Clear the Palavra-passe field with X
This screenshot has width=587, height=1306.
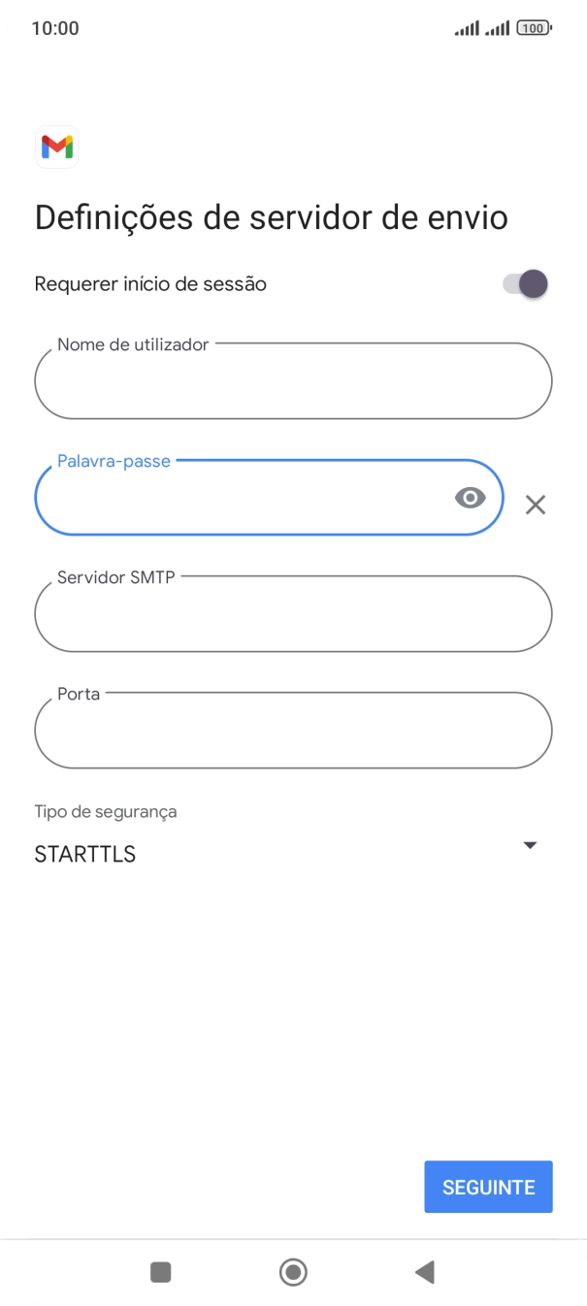point(536,505)
